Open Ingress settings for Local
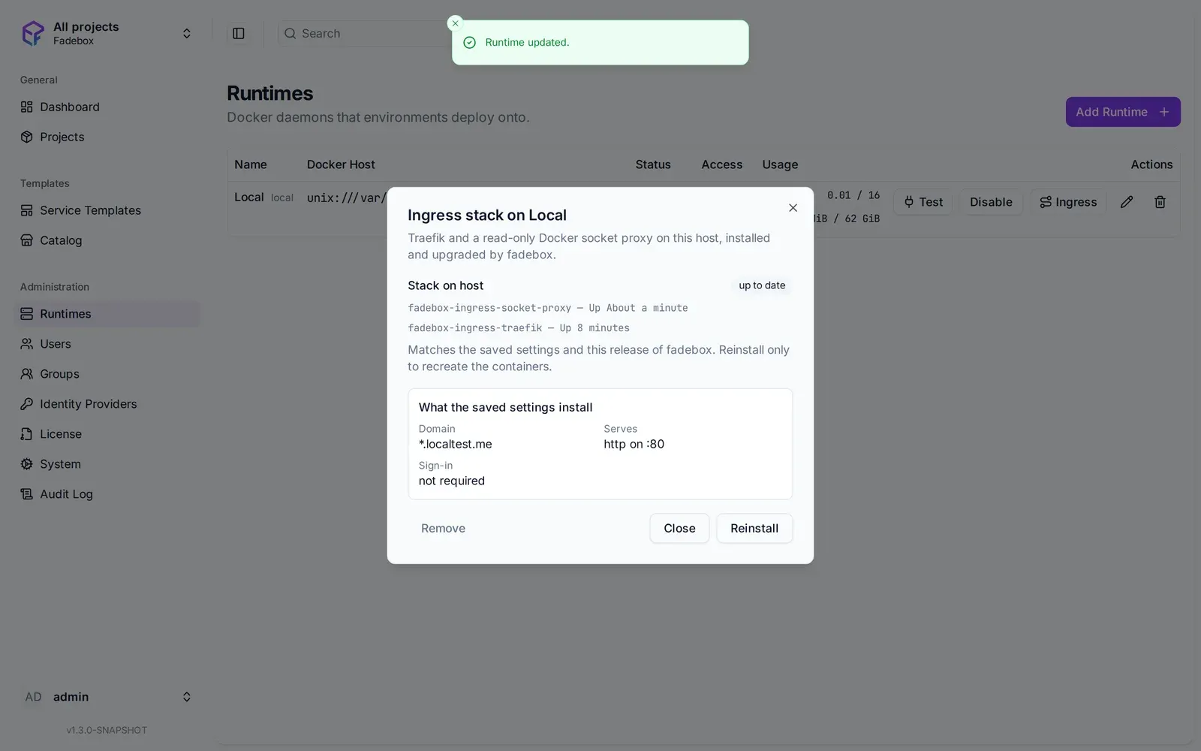The width and height of the screenshot is (1201, 751). pyautogui.click(x=1068, y=202)
